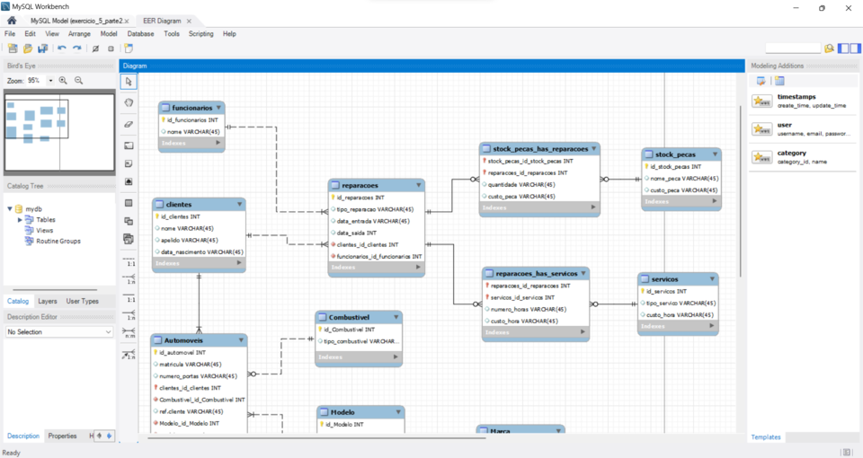
Task: Click the Zoom Out magnifier icon
Action: [79, 81]
